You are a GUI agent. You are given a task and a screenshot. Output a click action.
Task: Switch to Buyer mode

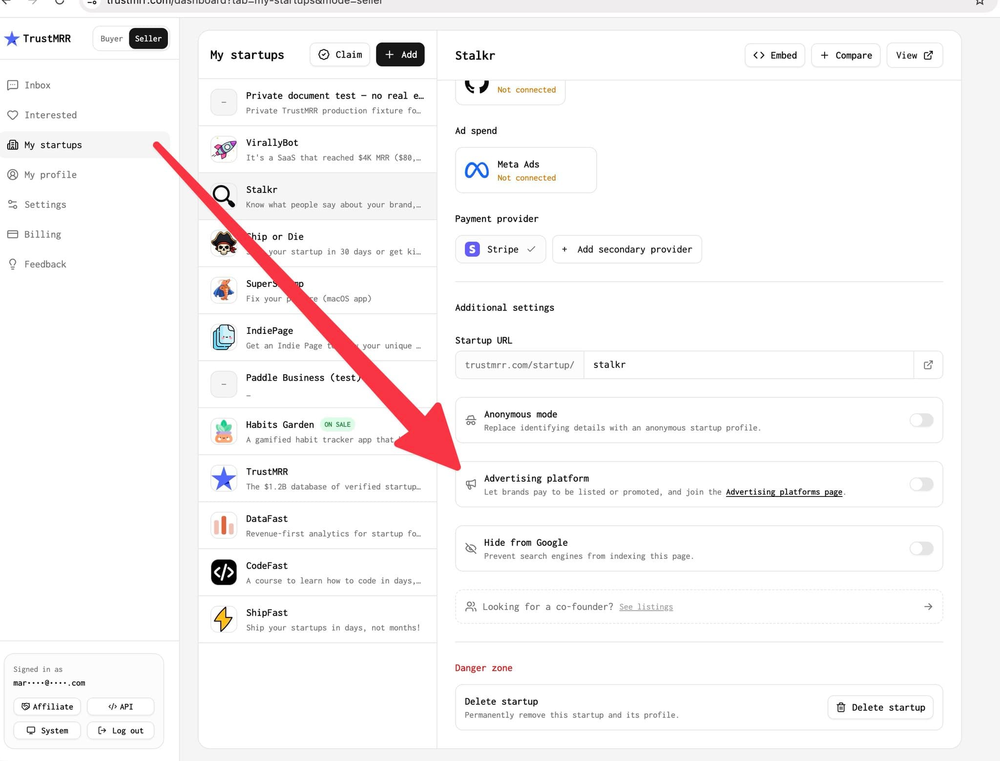111,39
